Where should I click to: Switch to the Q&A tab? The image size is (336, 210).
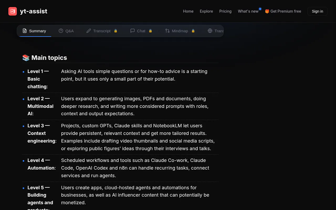pyautogui.click(x=66, y=31)
